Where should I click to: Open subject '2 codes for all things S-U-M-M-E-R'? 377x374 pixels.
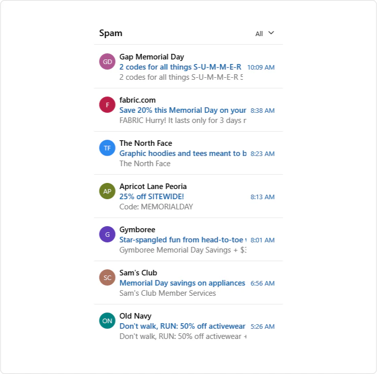tap(180, 67)
